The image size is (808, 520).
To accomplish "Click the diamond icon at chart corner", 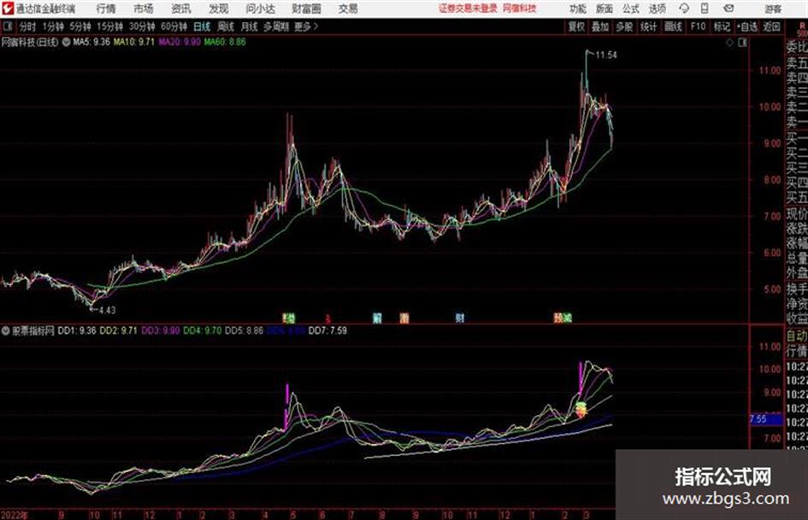I will coord(729,43).
